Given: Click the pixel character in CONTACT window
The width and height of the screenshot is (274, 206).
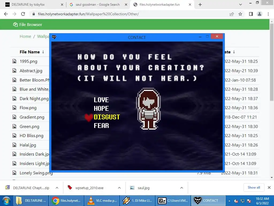Looking at the screenshot, I should pos(149,109).
